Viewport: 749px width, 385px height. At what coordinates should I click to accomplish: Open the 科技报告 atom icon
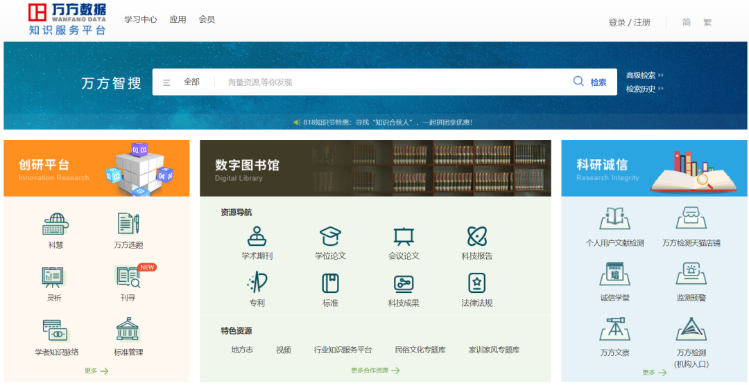pyautogui.click(x=476, y=236)
